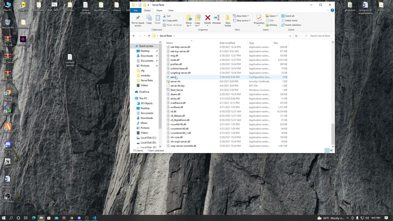This screenshot has height=221, width=393.
Task: Click the Cut scissors command
Action: [x=167, y=16]
